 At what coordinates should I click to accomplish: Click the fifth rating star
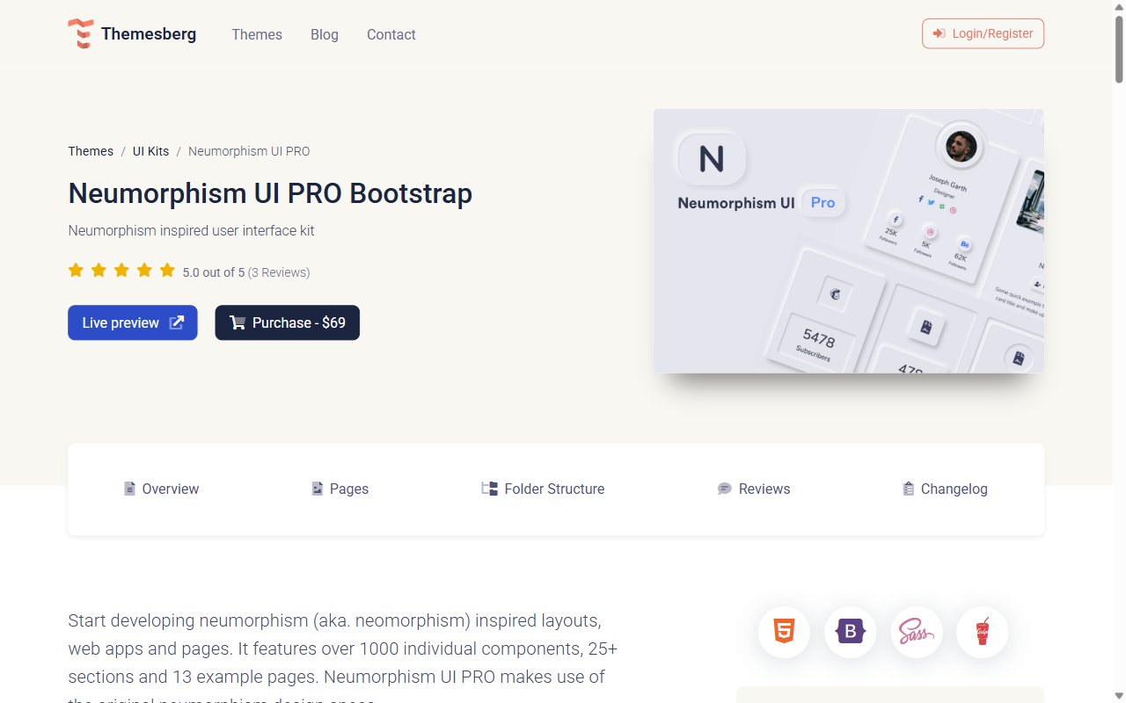[x=167, y=270]
